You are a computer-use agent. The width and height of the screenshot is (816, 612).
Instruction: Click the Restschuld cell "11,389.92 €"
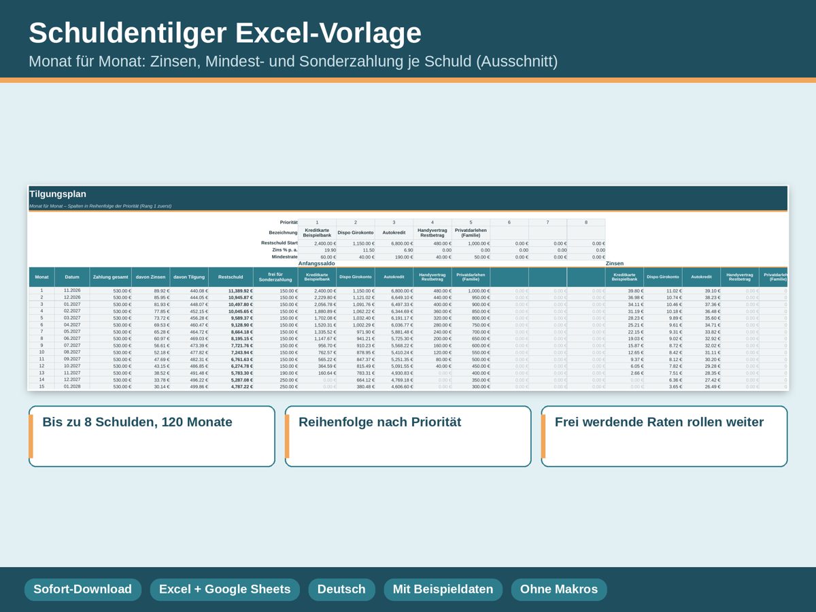tap(231, 290)
